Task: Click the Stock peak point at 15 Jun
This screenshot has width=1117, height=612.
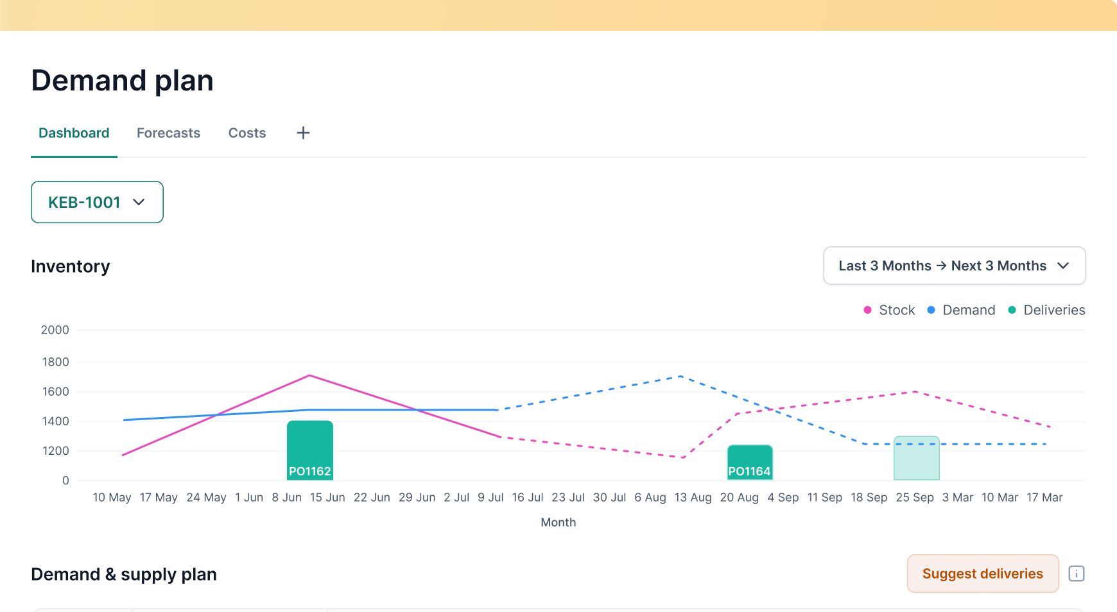Action: 310,375
